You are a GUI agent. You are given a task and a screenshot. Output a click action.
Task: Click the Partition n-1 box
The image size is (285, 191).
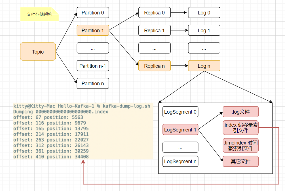tap(93, 66)
